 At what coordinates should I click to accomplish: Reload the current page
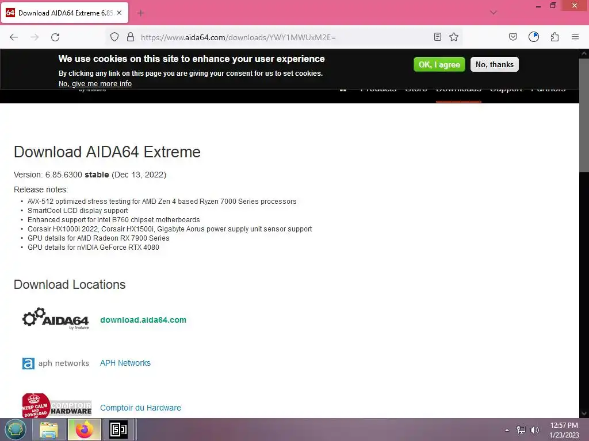pos(55,37)
